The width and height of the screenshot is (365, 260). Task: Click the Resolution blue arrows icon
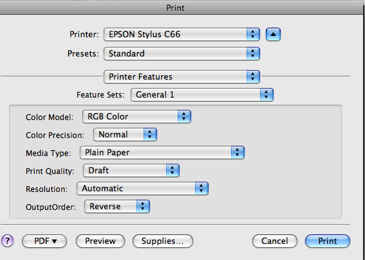[x=201, y=188]
